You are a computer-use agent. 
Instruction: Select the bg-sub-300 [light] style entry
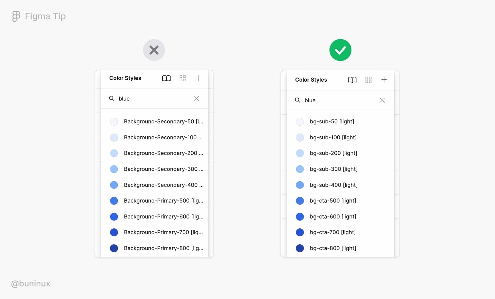[x=333, y=169]
